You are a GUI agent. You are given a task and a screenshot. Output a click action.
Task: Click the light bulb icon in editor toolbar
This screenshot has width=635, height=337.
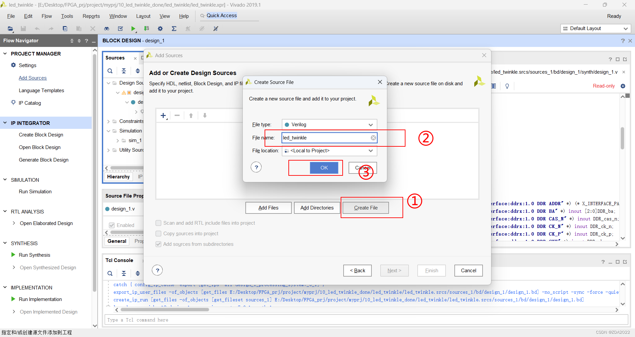click(x=507, y=86)
